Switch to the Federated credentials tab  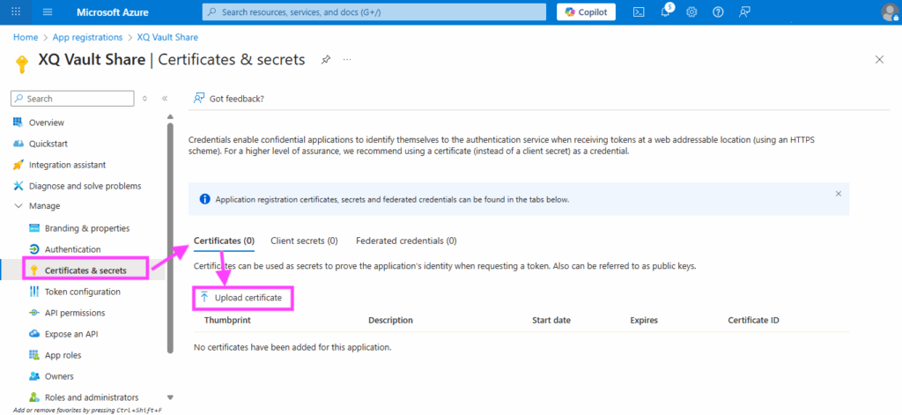[x=406, y=241]
